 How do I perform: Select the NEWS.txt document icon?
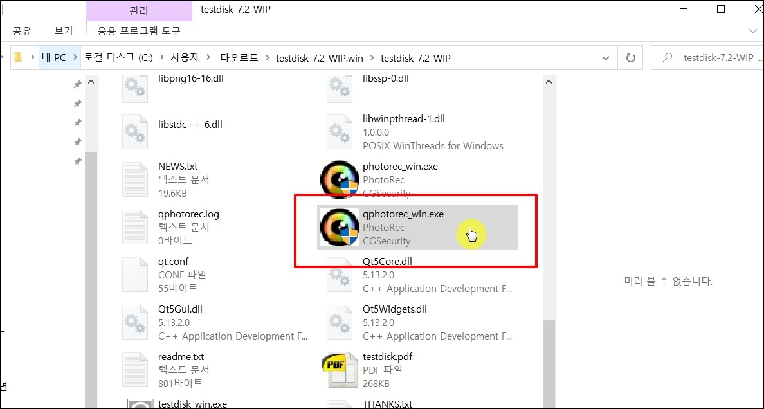point(135,179)
